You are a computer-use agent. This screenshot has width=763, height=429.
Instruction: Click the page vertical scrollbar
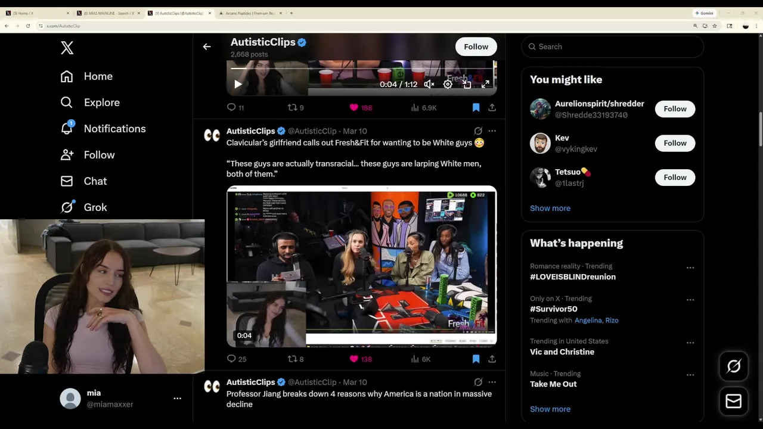coord(760,128)
